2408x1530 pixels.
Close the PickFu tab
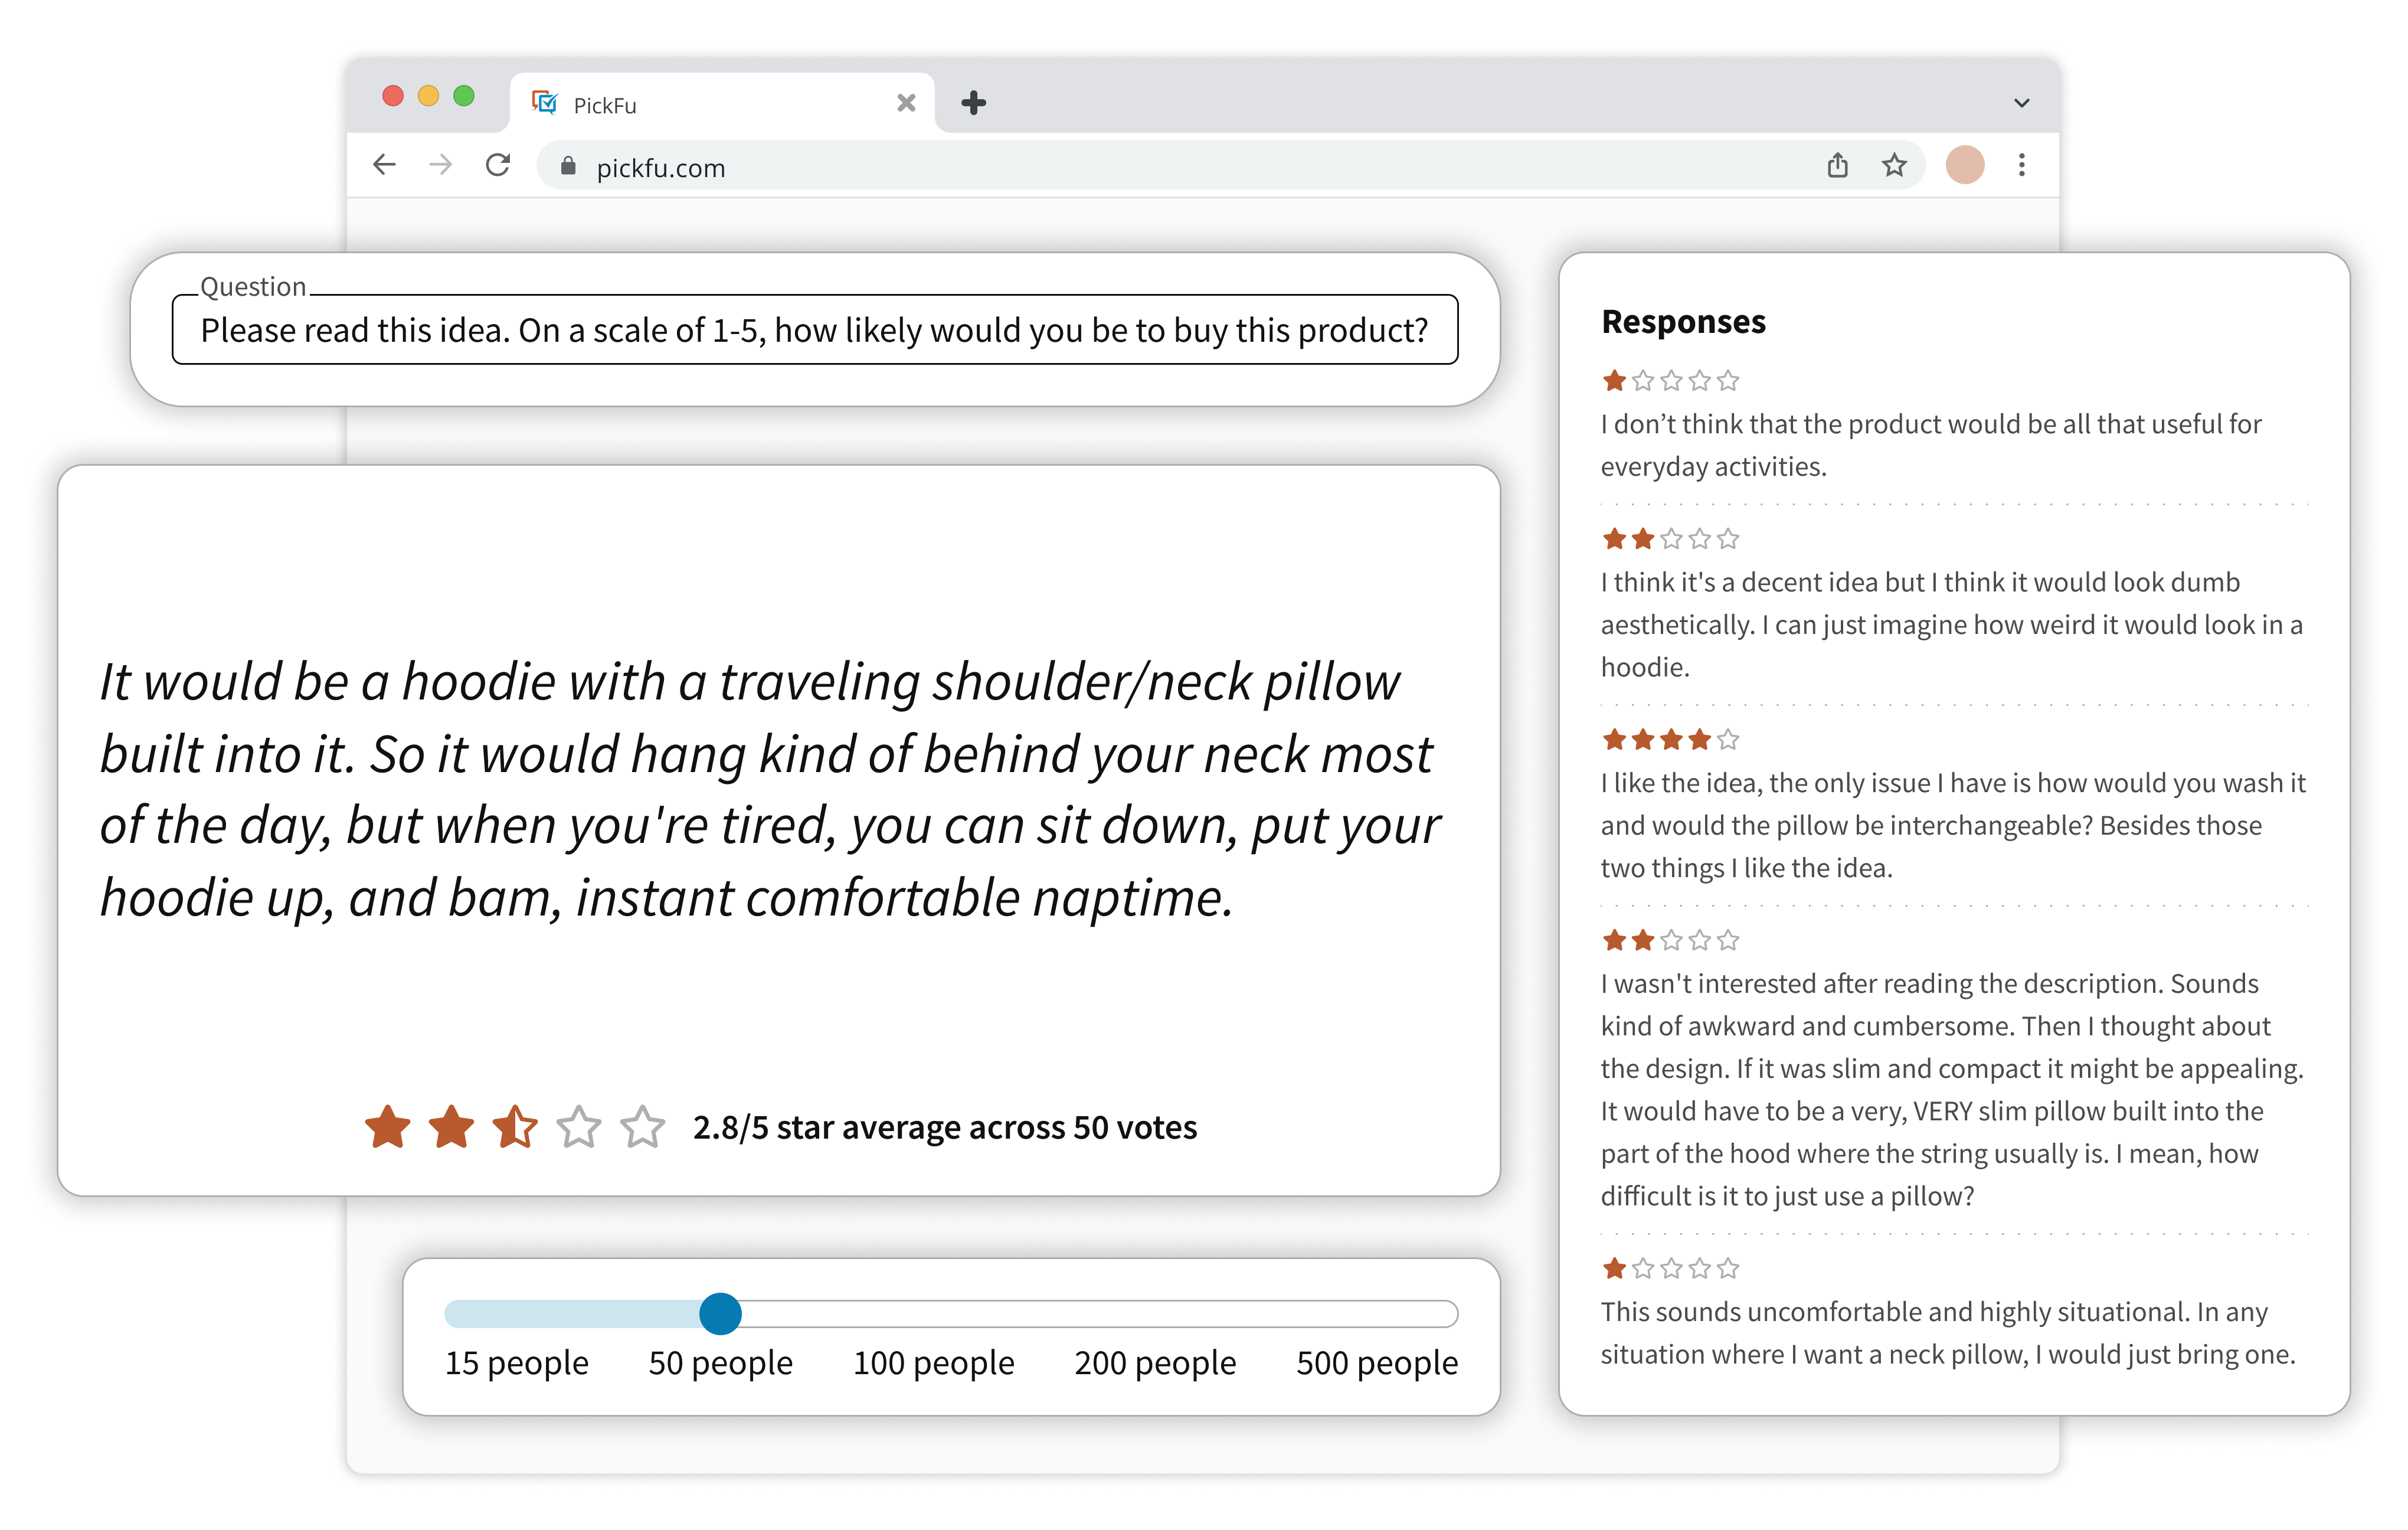click(906, 103)
